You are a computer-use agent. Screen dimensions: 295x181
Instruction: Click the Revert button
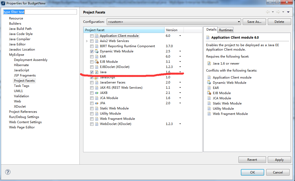click(252, 159)
